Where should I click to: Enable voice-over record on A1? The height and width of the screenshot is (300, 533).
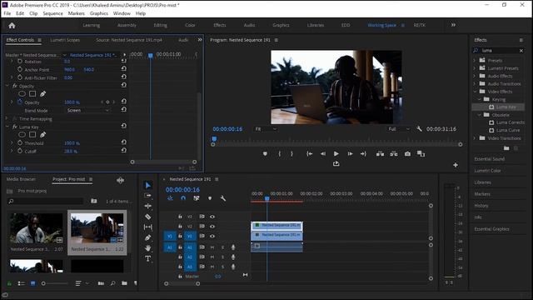(233, 247)
